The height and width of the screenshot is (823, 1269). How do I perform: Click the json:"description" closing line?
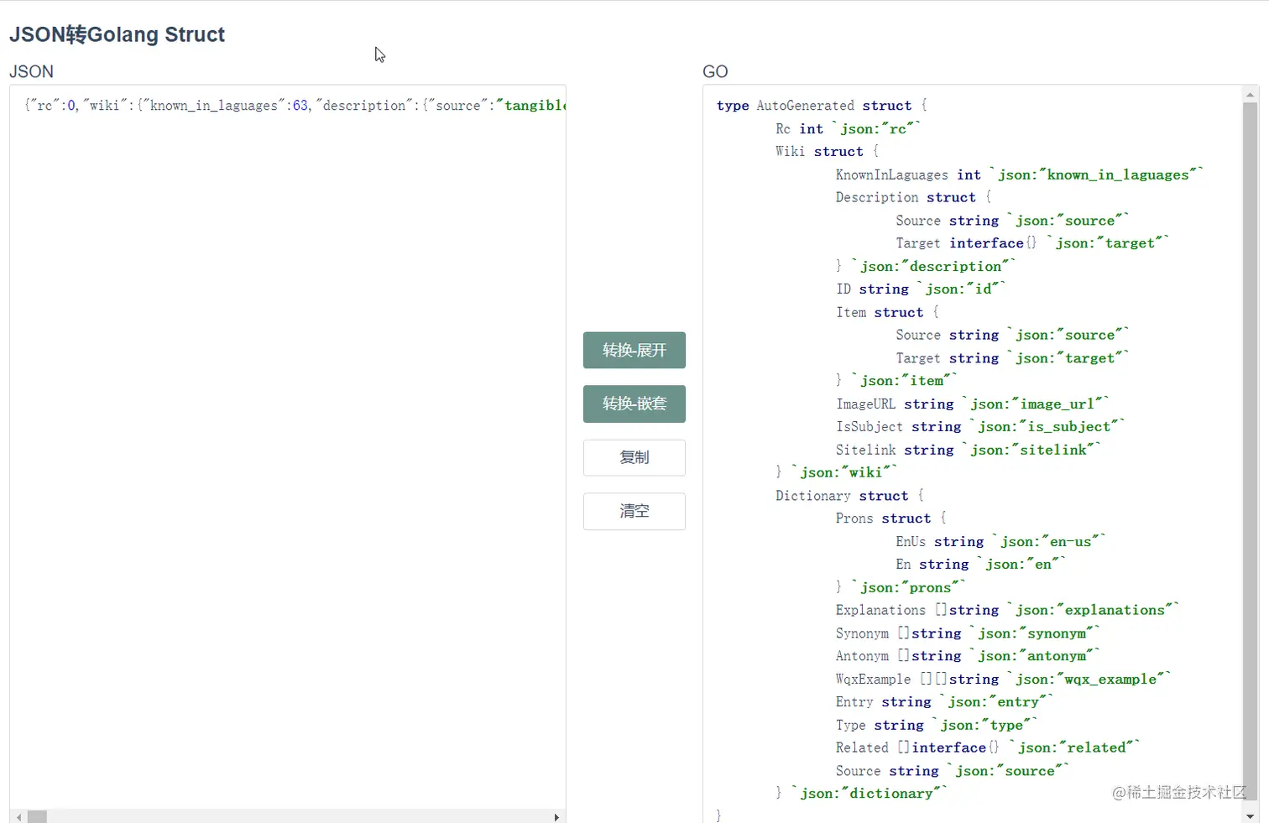926,266
